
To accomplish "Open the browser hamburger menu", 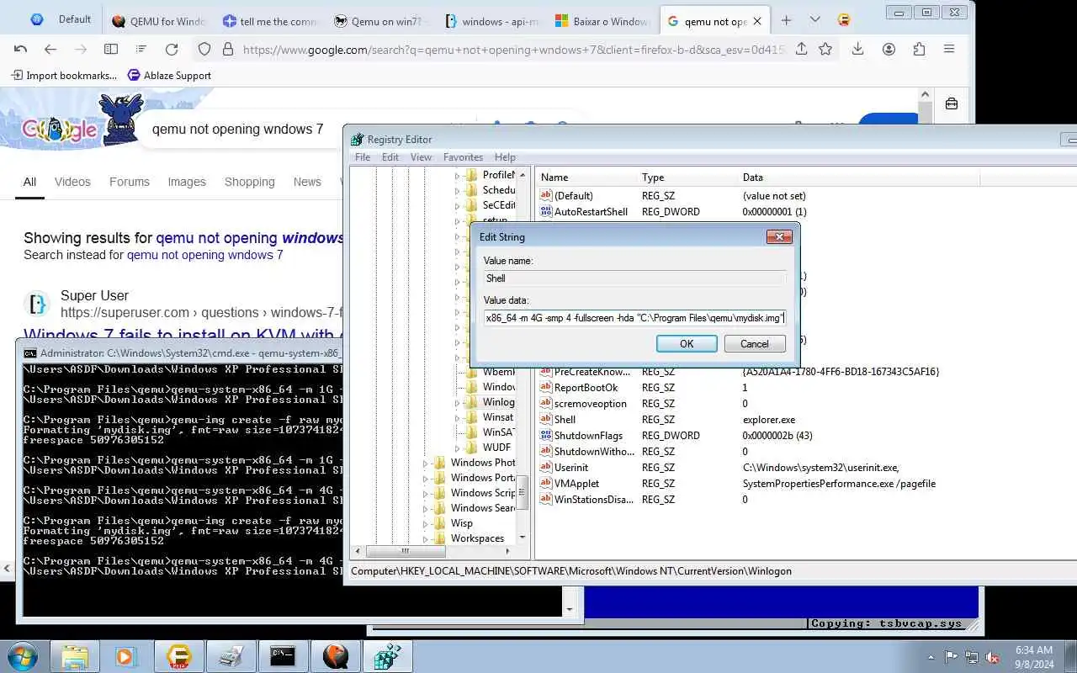I will click(949, 50).
